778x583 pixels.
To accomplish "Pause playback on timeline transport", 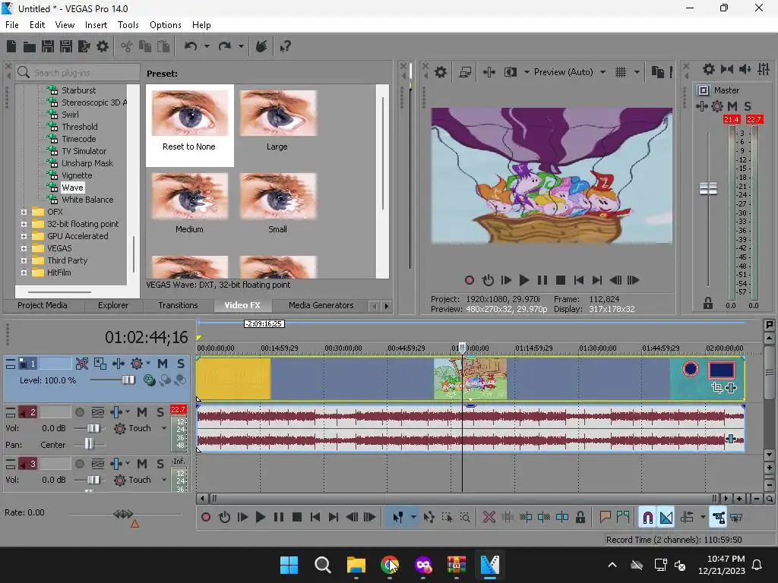I will (x=279, y=518).
